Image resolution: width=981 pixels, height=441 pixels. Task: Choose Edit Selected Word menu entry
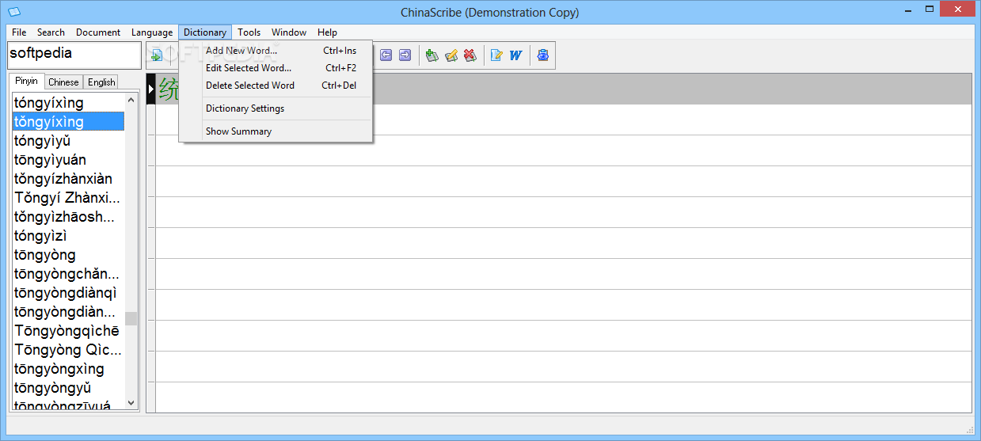(276, 68)
